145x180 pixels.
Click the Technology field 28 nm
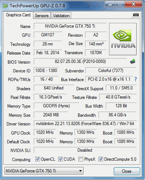48,44
